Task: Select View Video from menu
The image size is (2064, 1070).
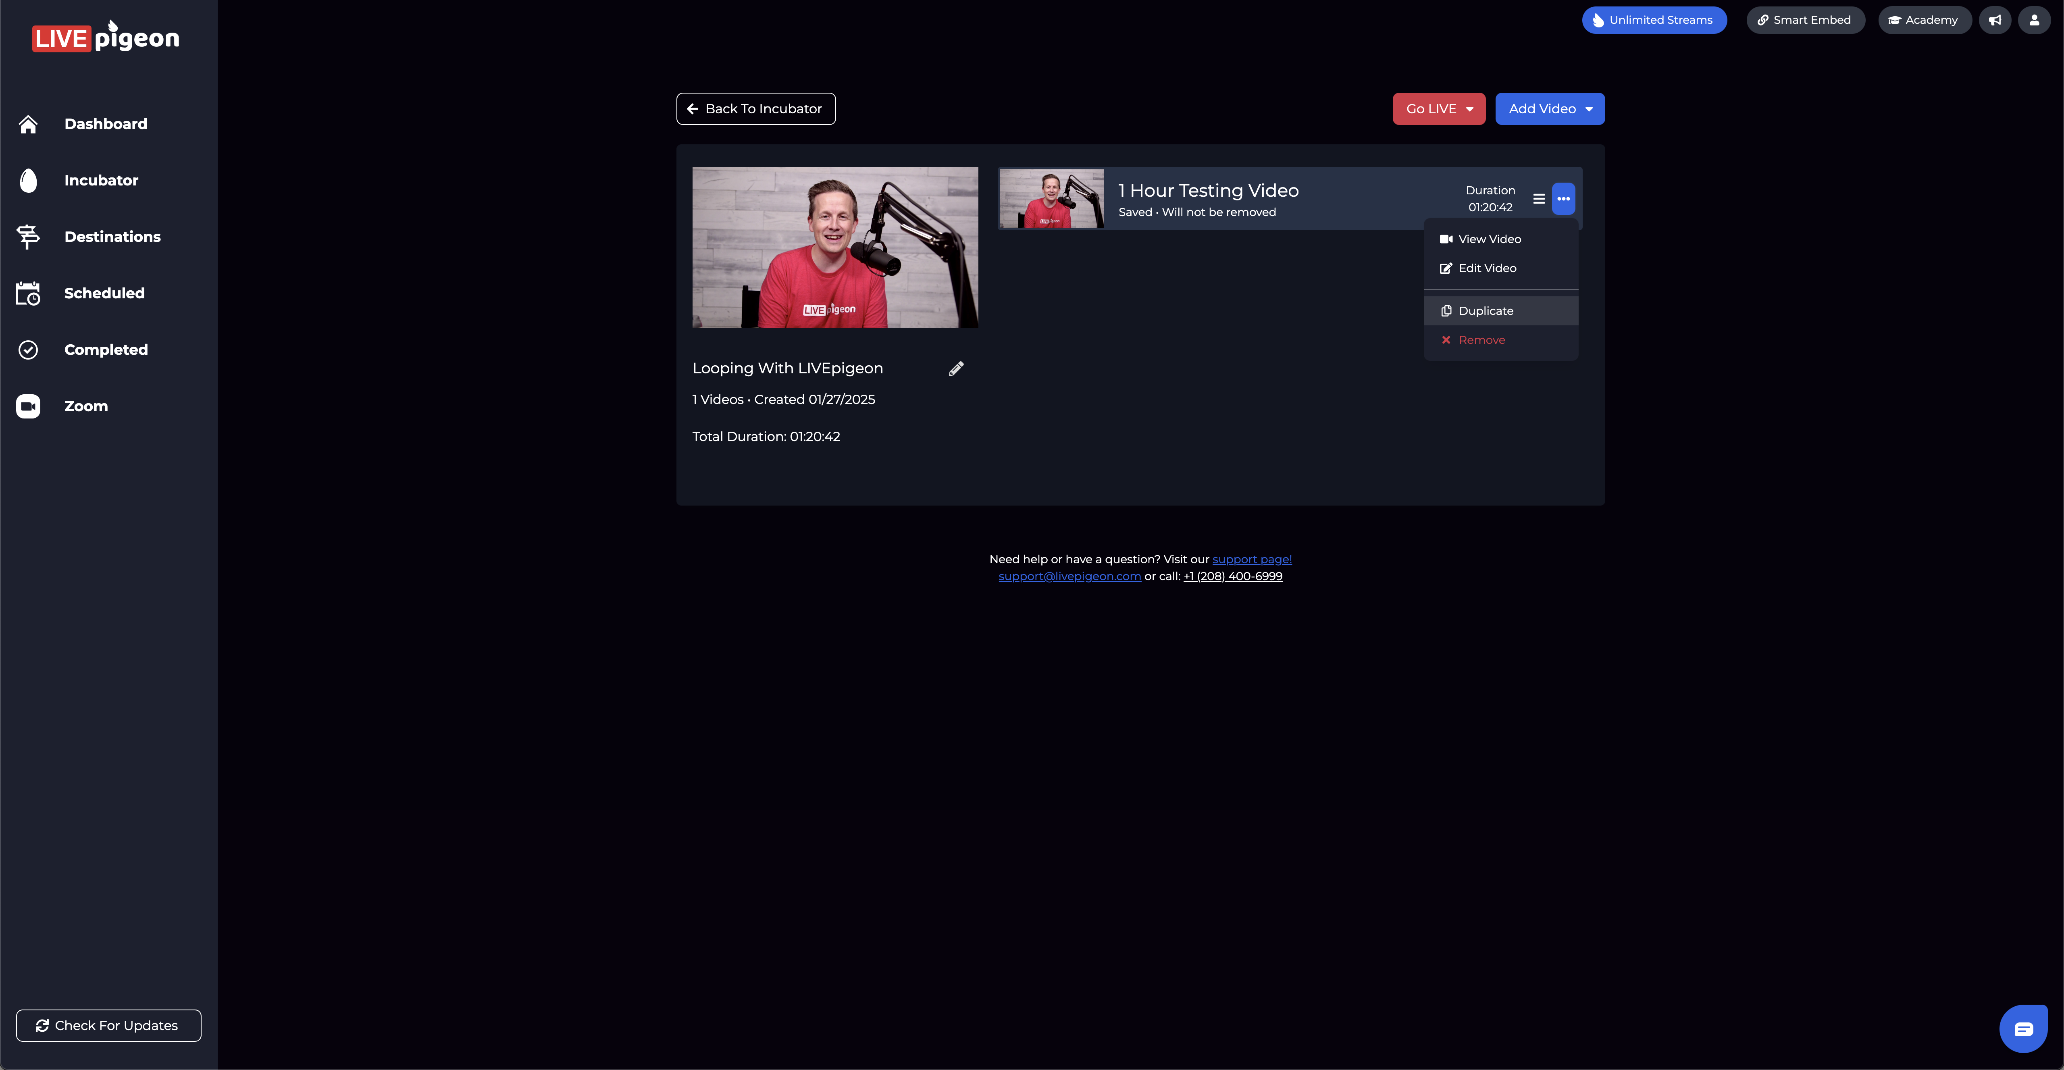Action: (1489, 239)
